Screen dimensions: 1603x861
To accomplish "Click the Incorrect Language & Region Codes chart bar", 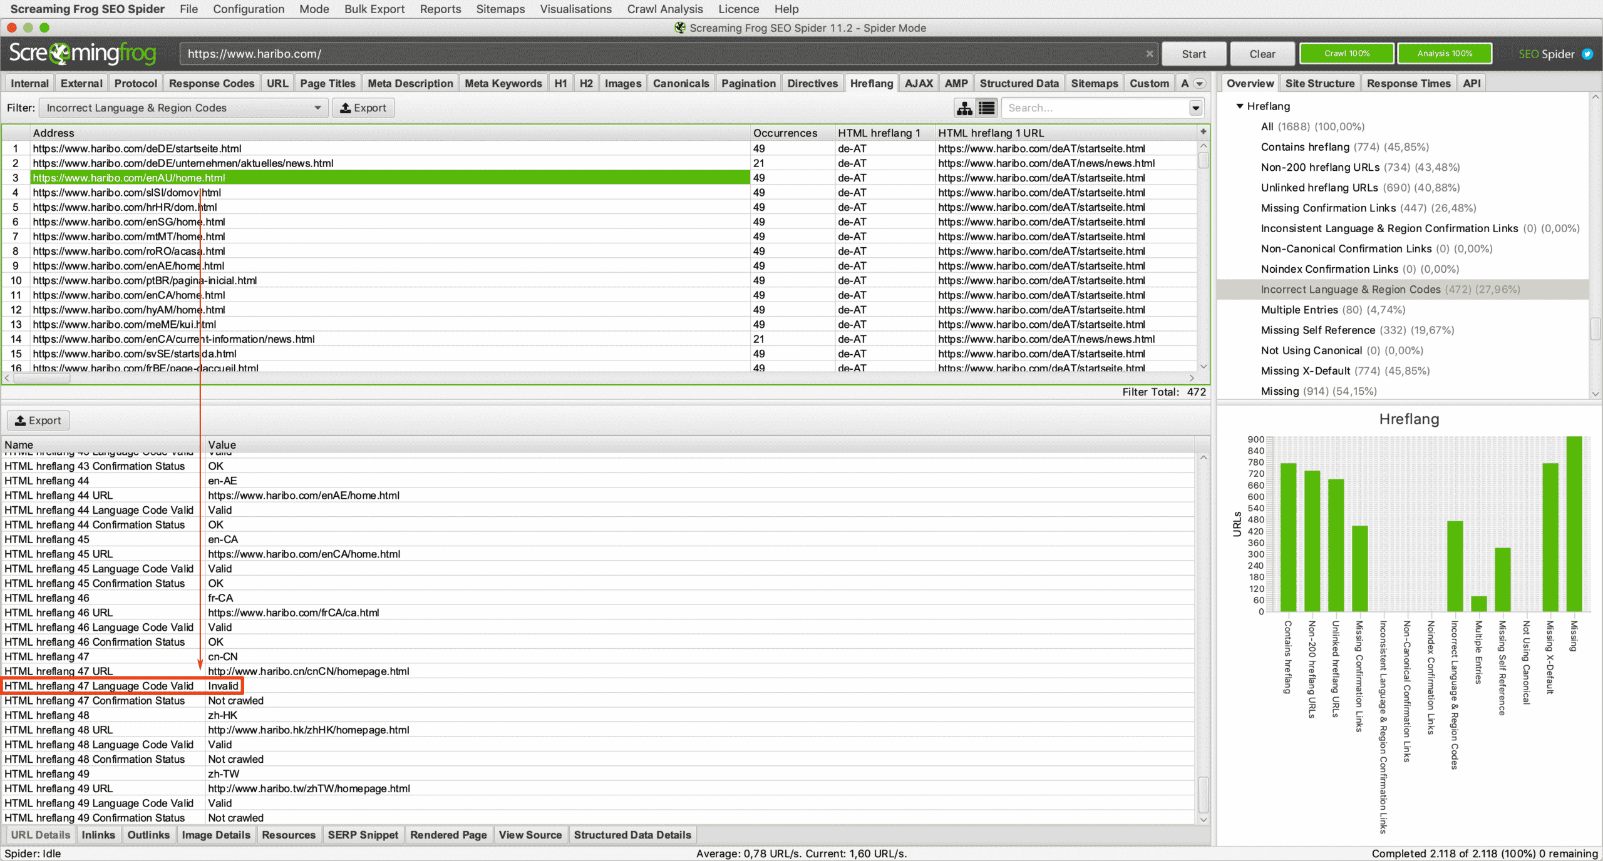I will click(x=1455, y=566).
